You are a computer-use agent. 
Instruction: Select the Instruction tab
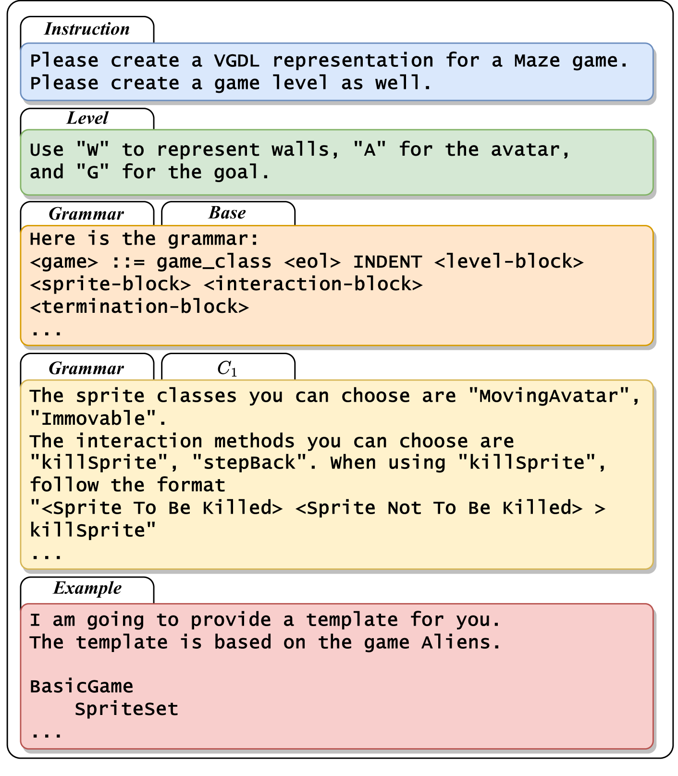87,29
